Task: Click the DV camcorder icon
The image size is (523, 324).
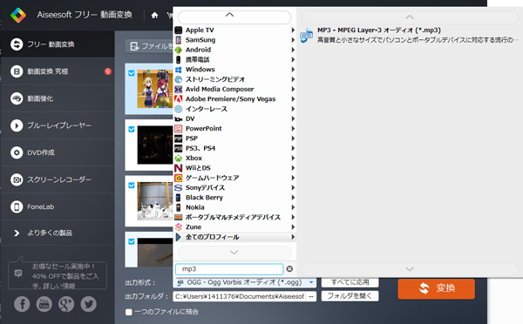Action: 179,119
